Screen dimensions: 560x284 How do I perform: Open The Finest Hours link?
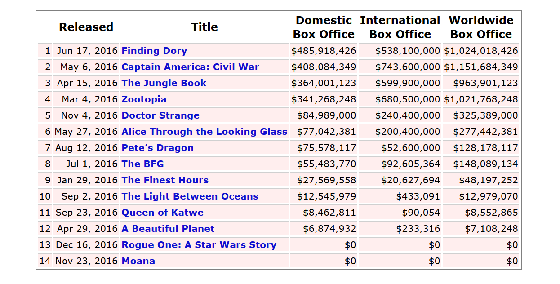coord(165,180)
